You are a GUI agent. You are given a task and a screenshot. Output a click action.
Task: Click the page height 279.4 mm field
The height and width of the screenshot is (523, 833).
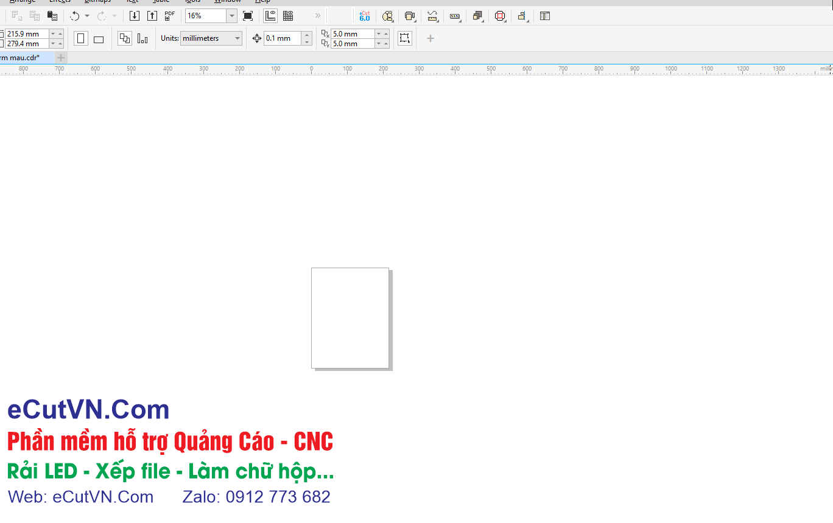pyautogui.click(x=27, y=44)
